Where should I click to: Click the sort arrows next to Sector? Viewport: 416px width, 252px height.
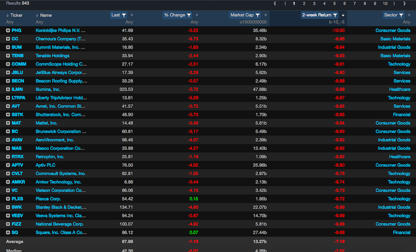click(x=409, y=15)
